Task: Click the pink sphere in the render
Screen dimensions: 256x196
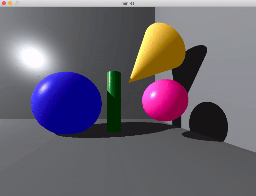Action: click(x=165, y=100)
